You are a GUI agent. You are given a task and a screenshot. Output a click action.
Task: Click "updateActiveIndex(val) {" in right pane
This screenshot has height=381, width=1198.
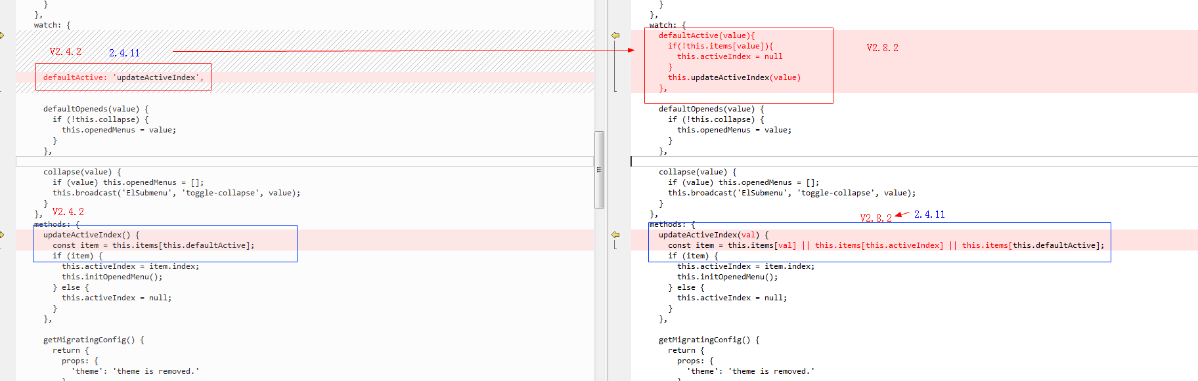tap(714, 235)
